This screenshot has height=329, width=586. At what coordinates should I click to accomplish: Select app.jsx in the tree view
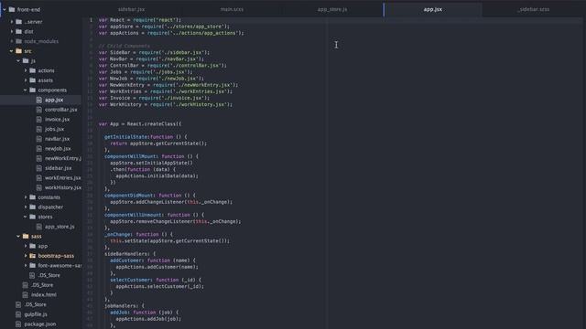click(x=54, y=100)
